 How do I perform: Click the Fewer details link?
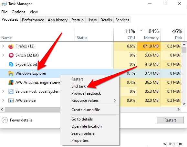[x=21, y=120]
